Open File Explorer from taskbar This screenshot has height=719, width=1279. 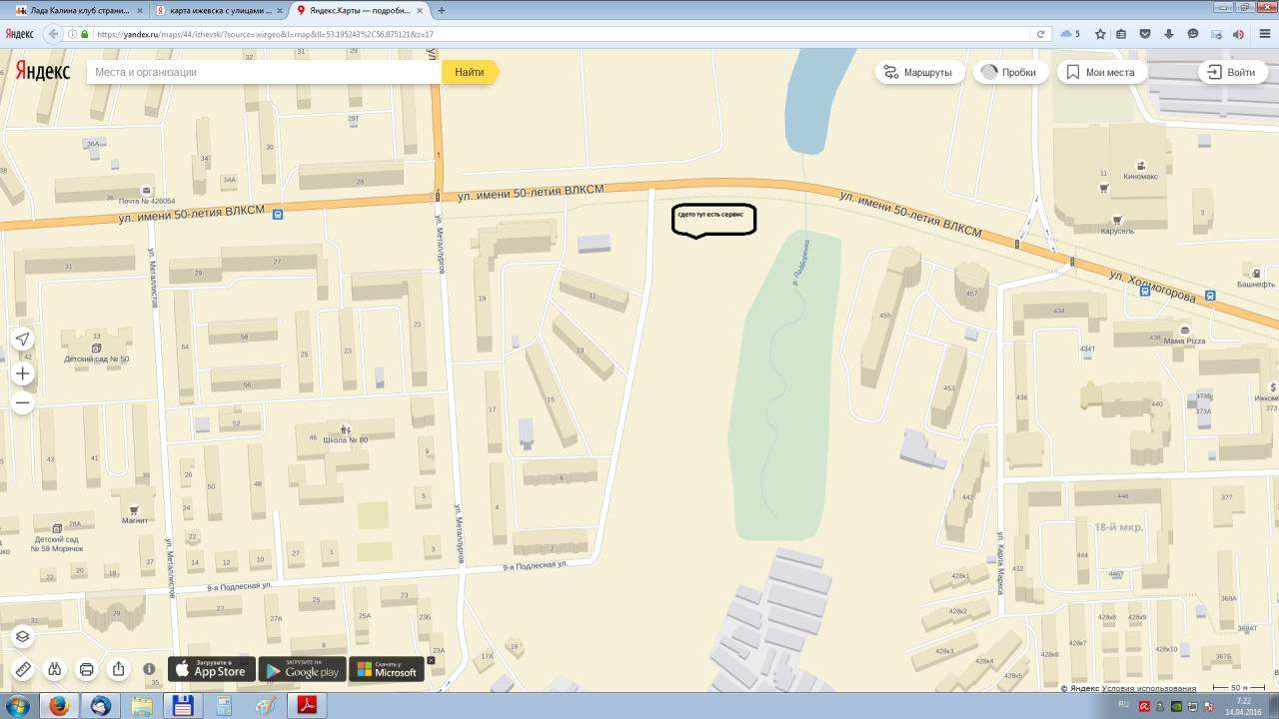(141, 706)
